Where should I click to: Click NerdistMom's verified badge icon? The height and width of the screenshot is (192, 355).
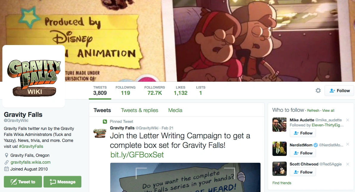pyautogui.click(x=316, y=145)
